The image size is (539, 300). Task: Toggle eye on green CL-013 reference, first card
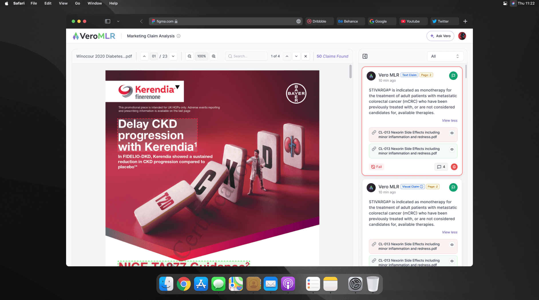point(452,149)
